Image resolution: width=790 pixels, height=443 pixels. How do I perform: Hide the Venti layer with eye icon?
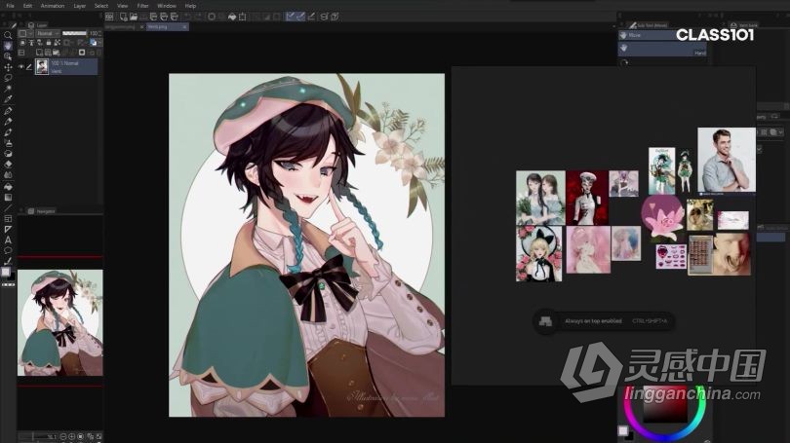tap(21, 66)
